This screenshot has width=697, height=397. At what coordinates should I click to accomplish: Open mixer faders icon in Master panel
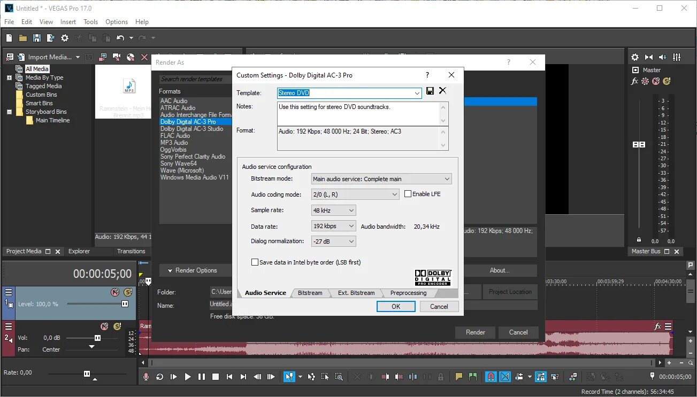pos(677,57)
